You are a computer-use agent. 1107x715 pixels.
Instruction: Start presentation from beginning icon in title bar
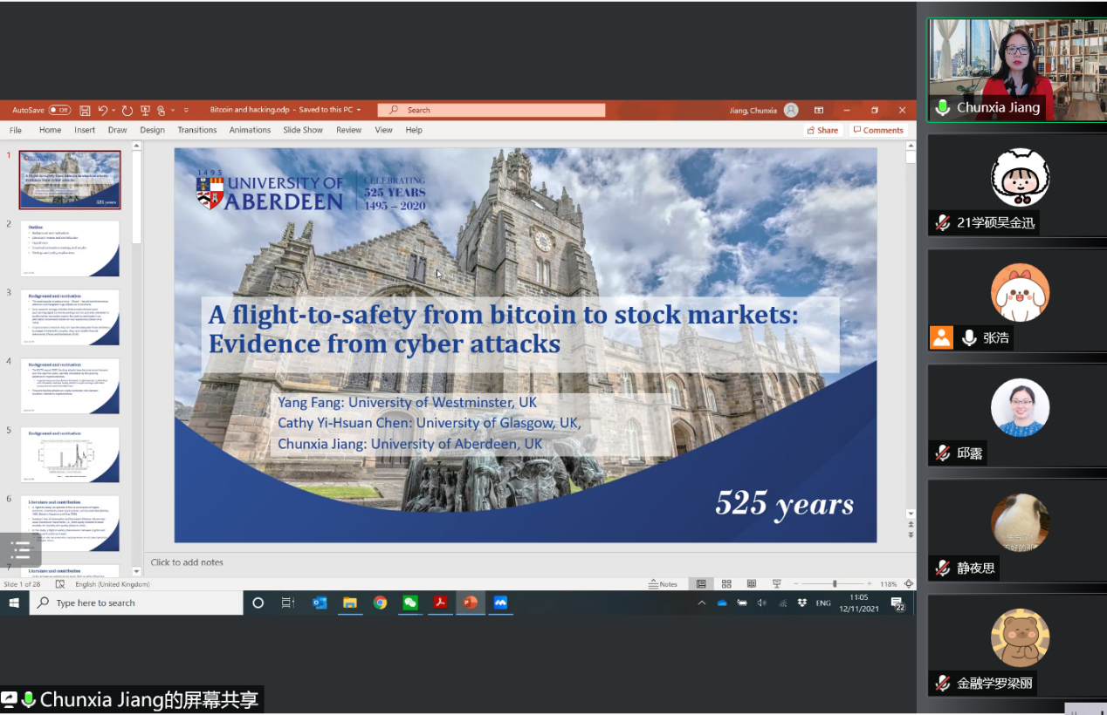click(x=145, y=111)
